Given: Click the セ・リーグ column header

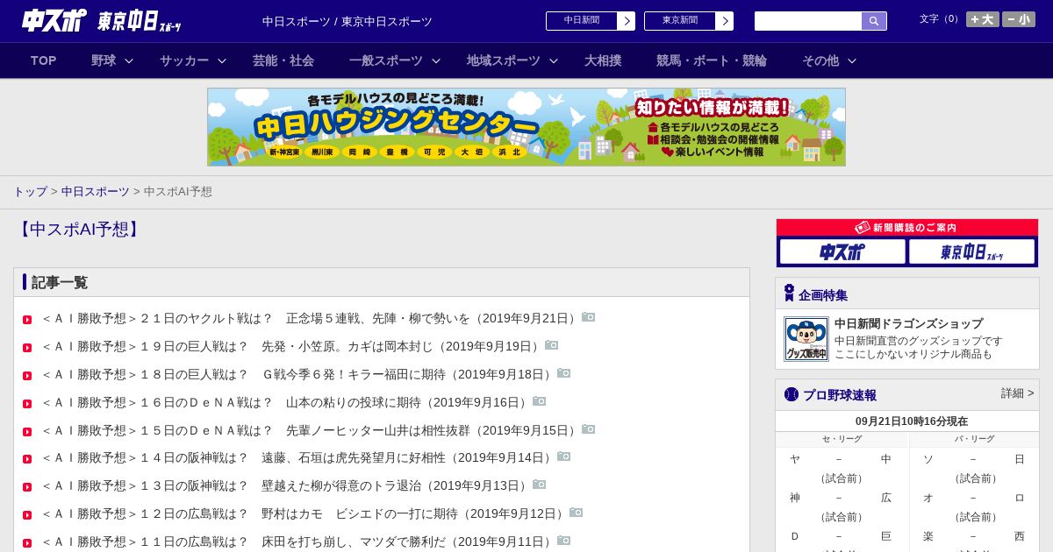Looking at the screenshot, I should [842, 439].
